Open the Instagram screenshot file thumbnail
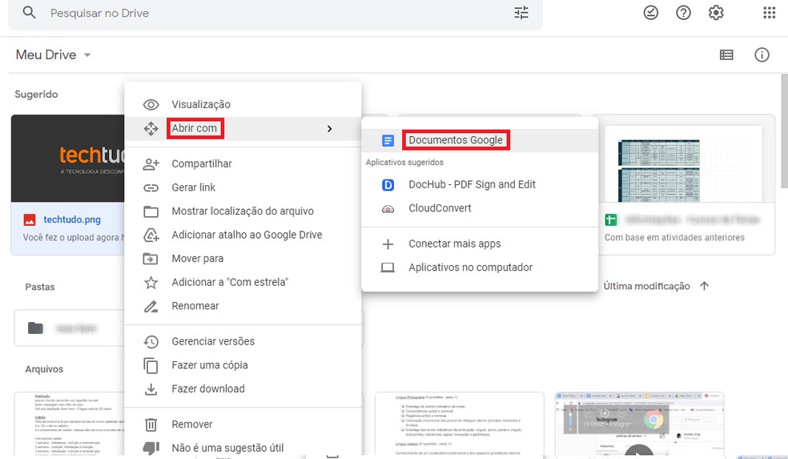The width and height of the screenshot is (788, 459). (x=639, y=425)
